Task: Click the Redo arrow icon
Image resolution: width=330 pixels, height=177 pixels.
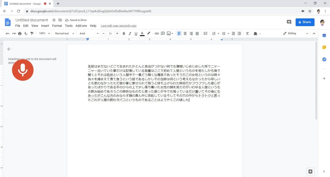Action: pyautogui.click(x=14, y=34)
